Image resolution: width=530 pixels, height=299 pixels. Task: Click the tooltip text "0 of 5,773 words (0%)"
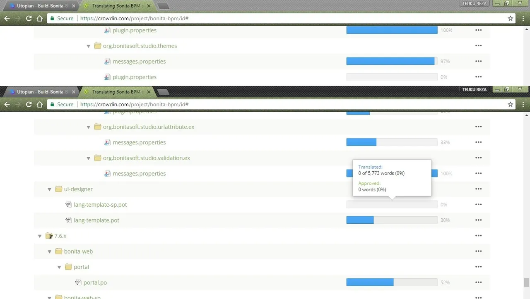(x=381, y=173)
